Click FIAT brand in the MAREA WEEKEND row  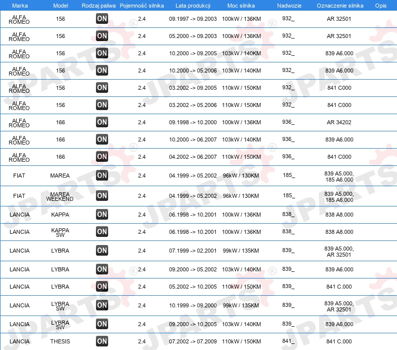click(x=19, y=196)
